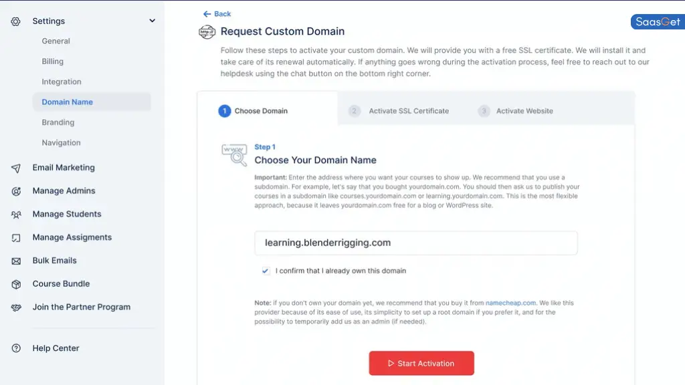Collapse the Settings section chevron
Viewport: 685px width, 385px height.
[152, 21]
